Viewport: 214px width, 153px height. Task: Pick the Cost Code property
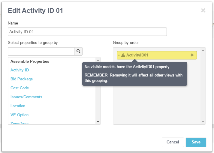pyautogui.click(x=20, y=88)
